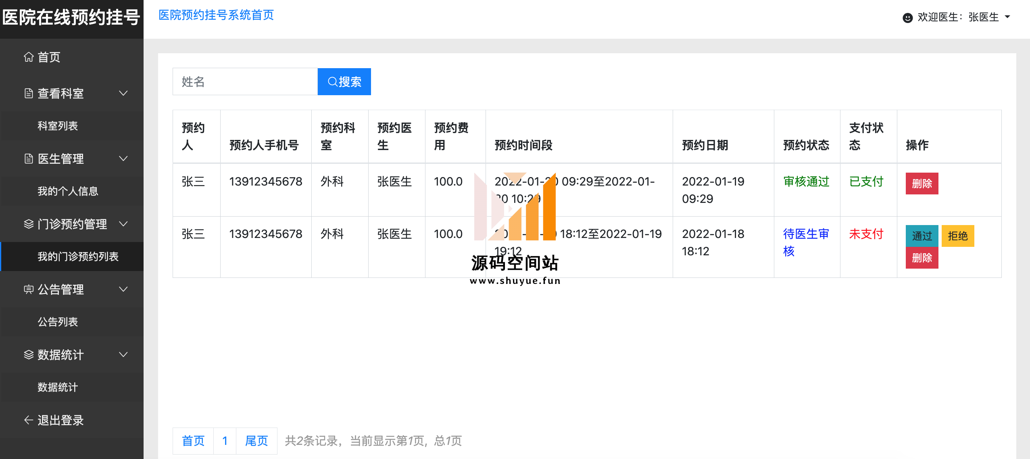1030x459 pixels.
Task: Click the home icon beside 首页
Action: point(29,57)
